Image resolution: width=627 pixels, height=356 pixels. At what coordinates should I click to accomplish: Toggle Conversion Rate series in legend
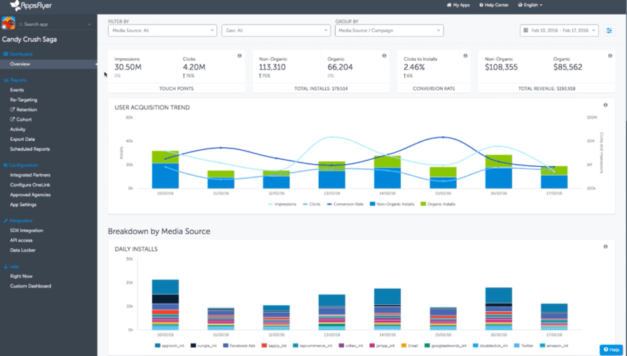tap(345, 204)
